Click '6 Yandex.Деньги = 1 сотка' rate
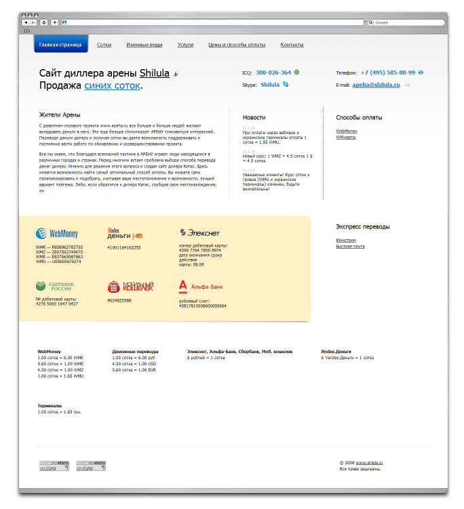464x509 pixels. coord(347,358)
